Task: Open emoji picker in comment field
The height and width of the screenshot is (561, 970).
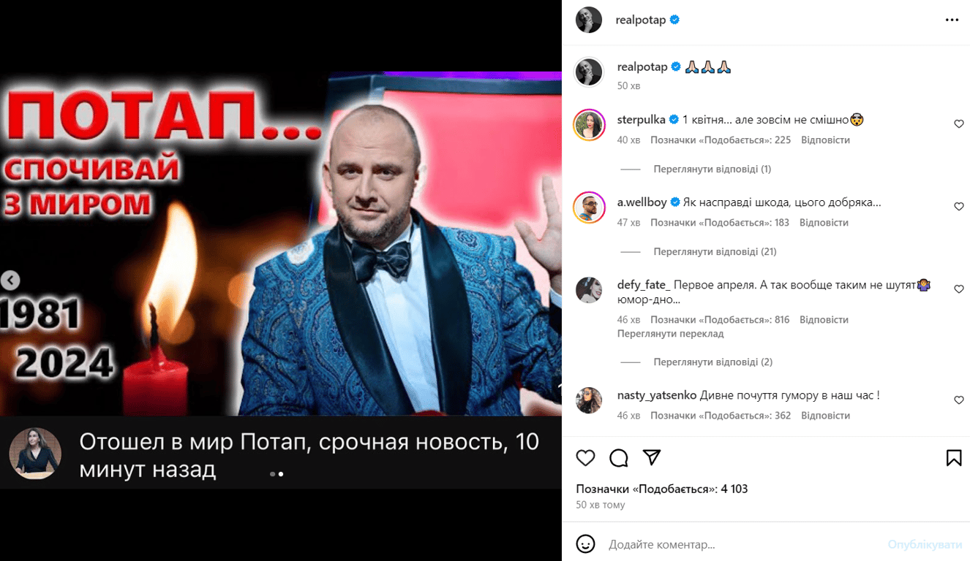Action: point(585,544)
